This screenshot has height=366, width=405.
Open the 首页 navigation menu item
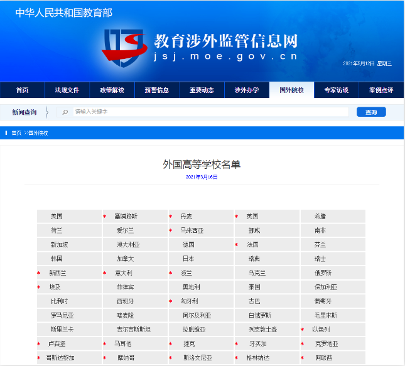coord(23,90)
